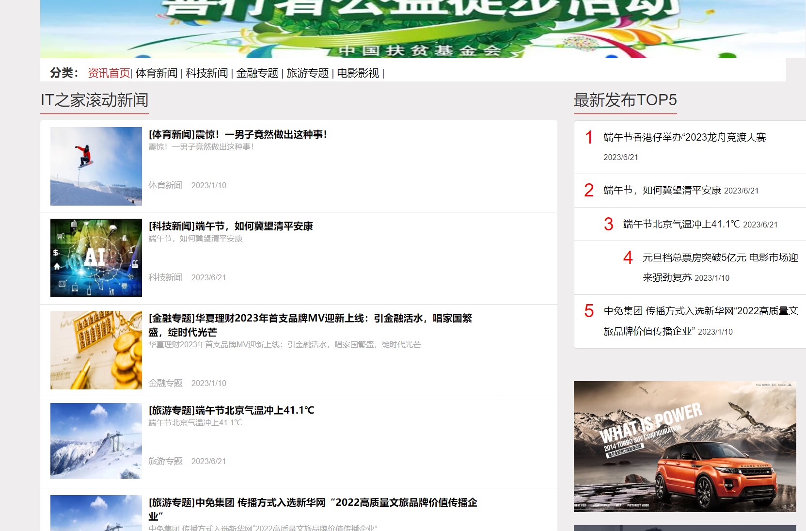The image size is (806, 531).
Task: Click snowy mountain thumbnail for 北京气温 article
Action: point(96,441)
